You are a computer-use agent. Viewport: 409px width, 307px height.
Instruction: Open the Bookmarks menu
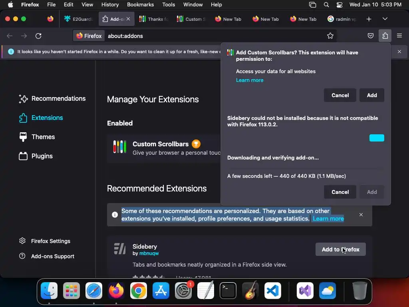[x=140, y=4]
